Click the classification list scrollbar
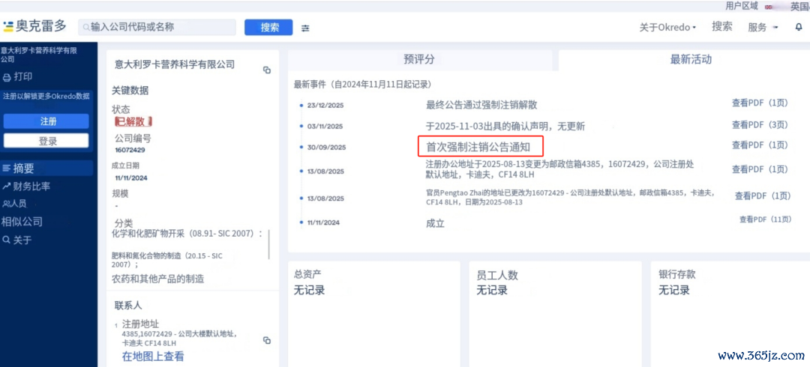 [268, 244]
